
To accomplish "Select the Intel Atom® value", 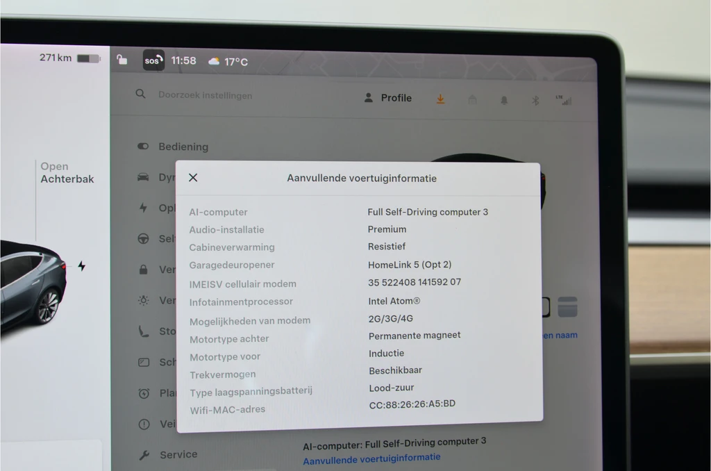I will click(394, 301).
